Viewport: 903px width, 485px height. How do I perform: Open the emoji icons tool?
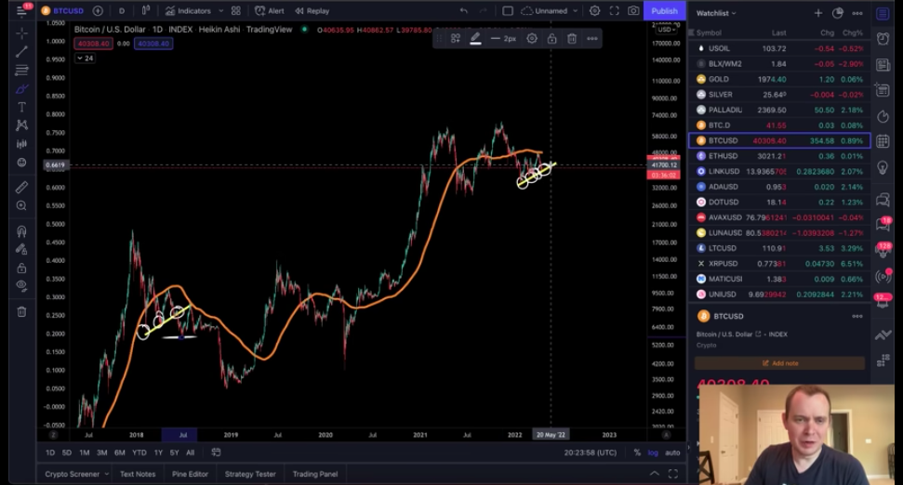22,163
